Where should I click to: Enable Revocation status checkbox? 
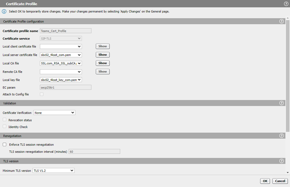click(4, 120)
